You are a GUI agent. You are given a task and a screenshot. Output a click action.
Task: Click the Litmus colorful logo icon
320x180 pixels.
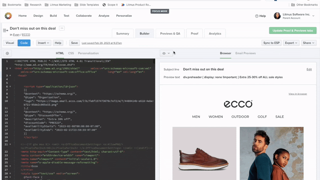point(8,16)
